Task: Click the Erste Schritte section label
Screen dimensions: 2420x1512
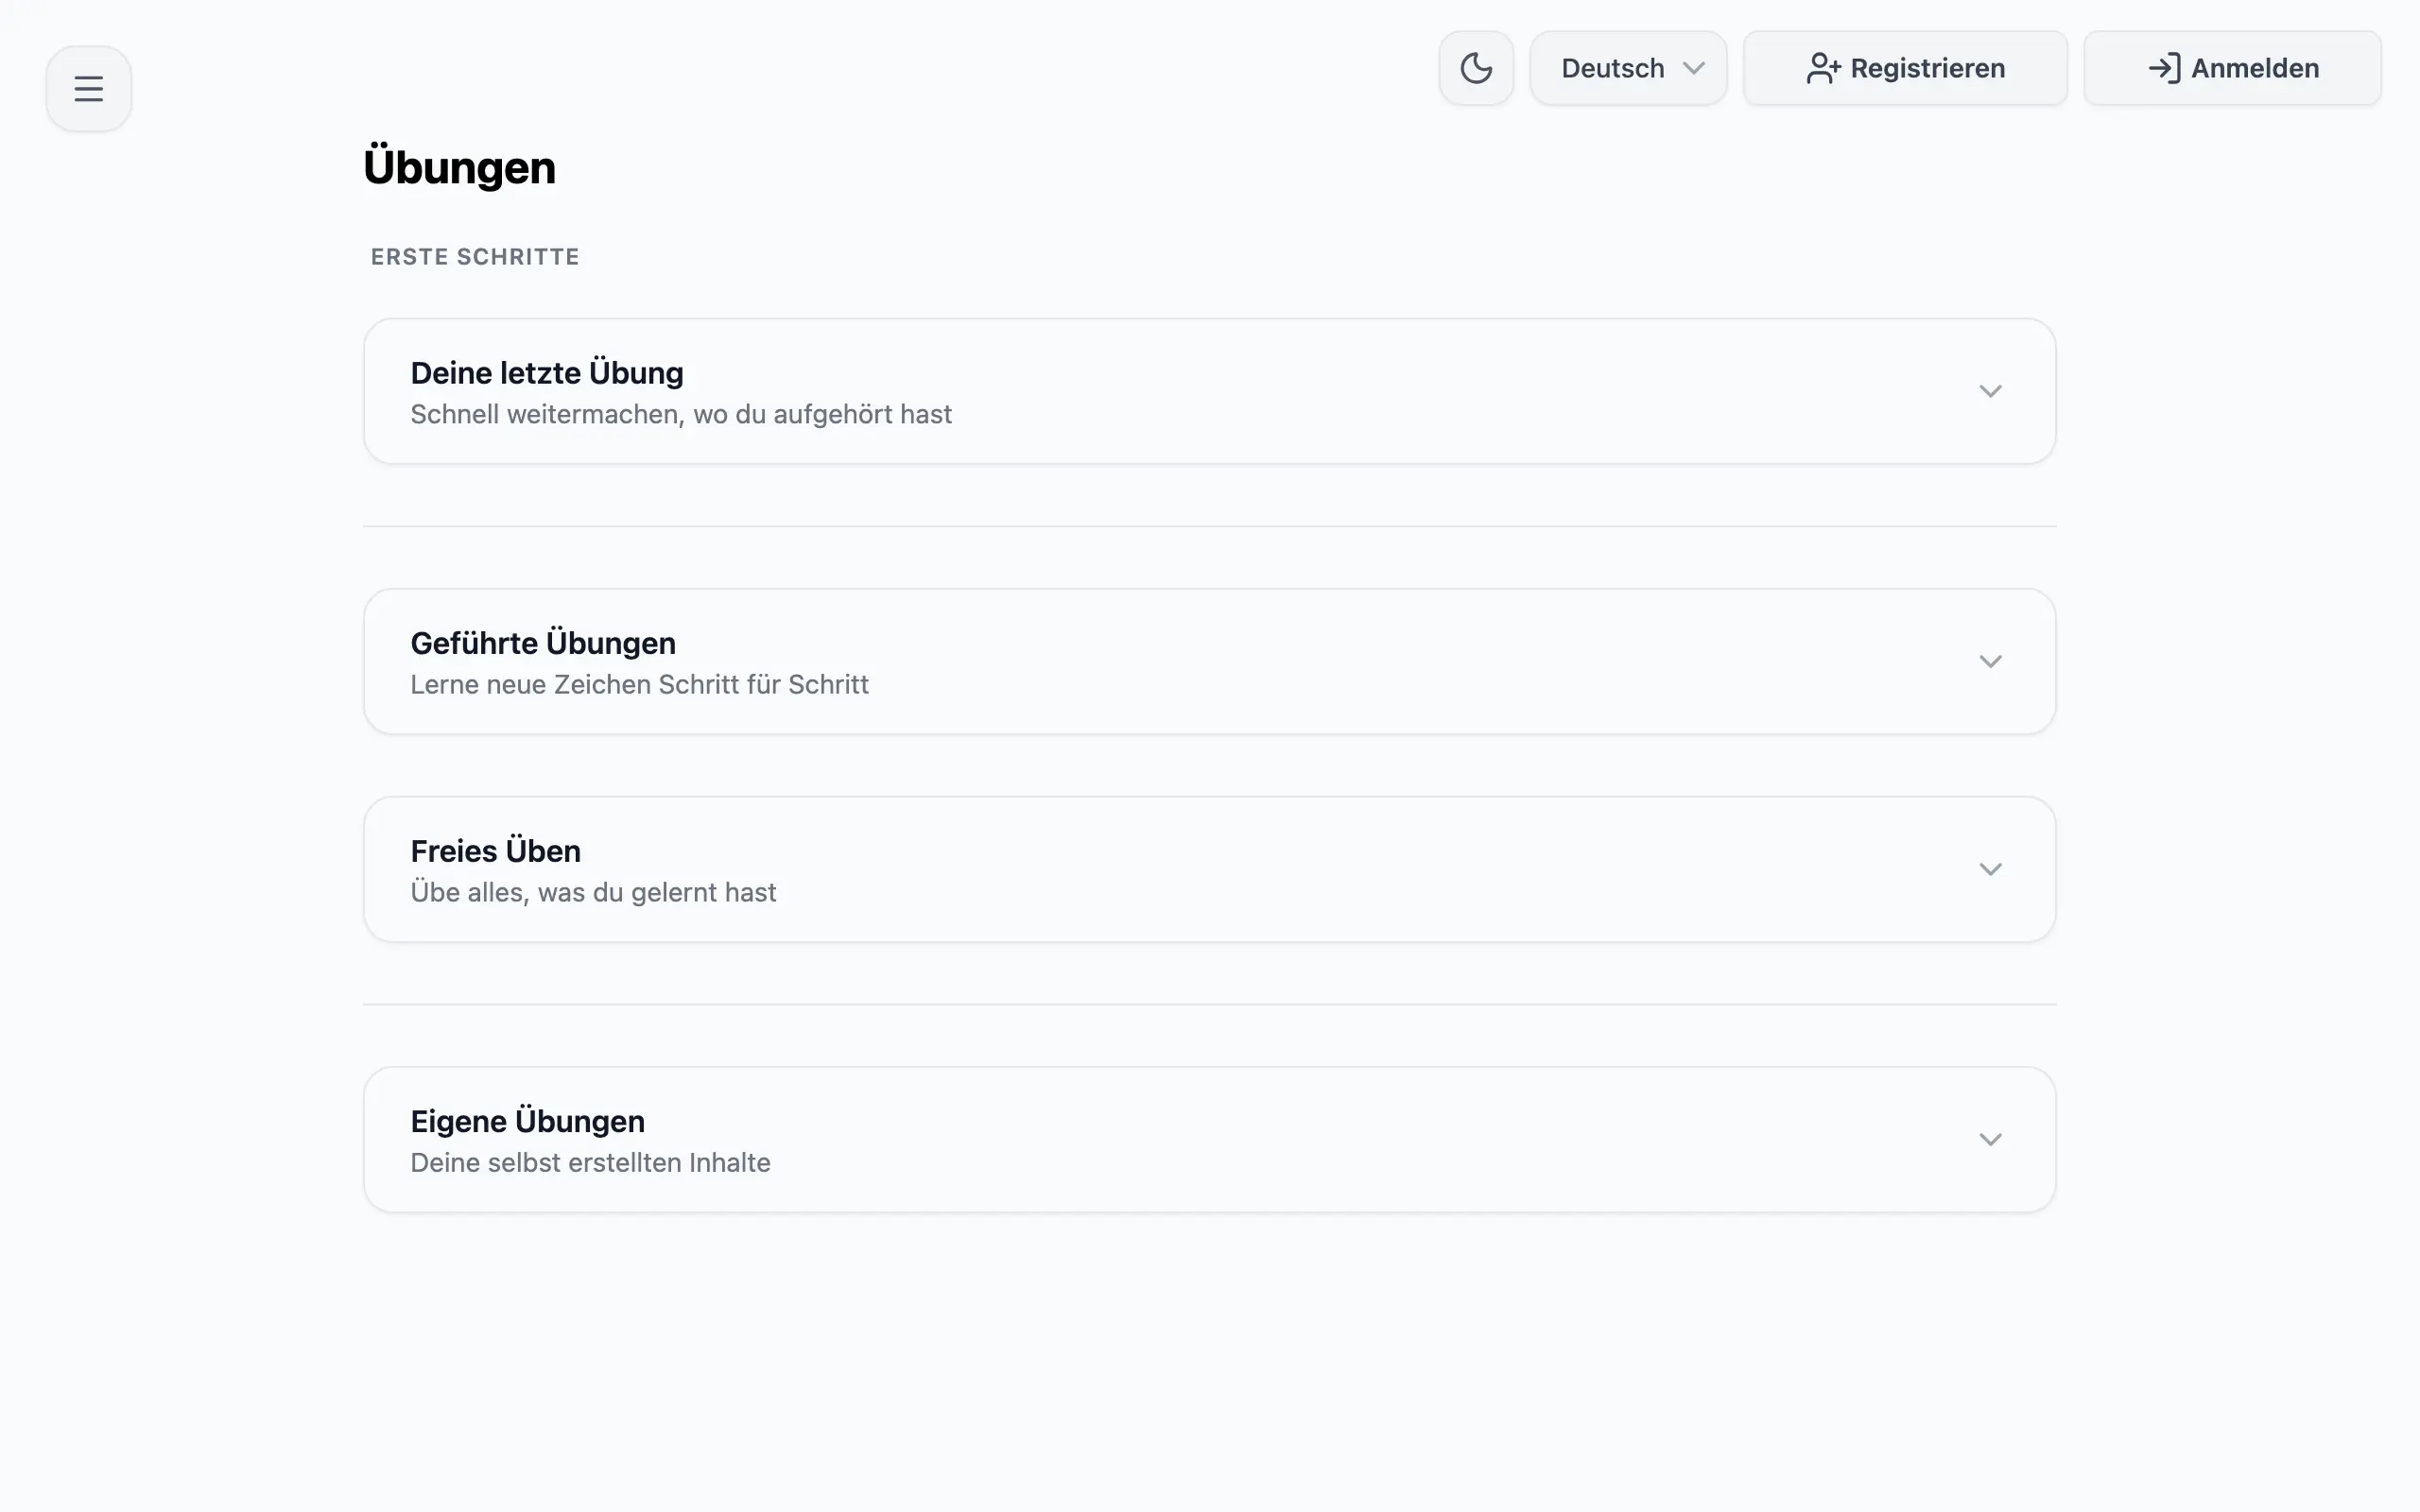Action: pos(475,257)
